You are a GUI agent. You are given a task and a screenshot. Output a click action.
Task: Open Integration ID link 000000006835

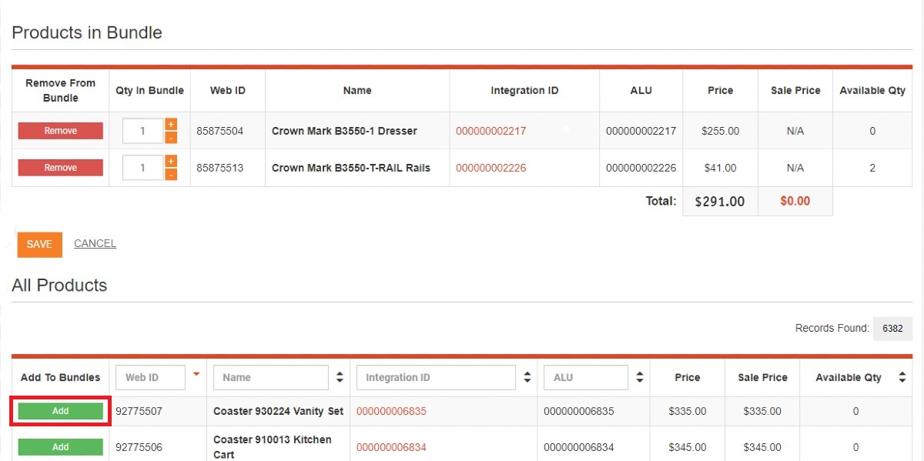point(391,411)
